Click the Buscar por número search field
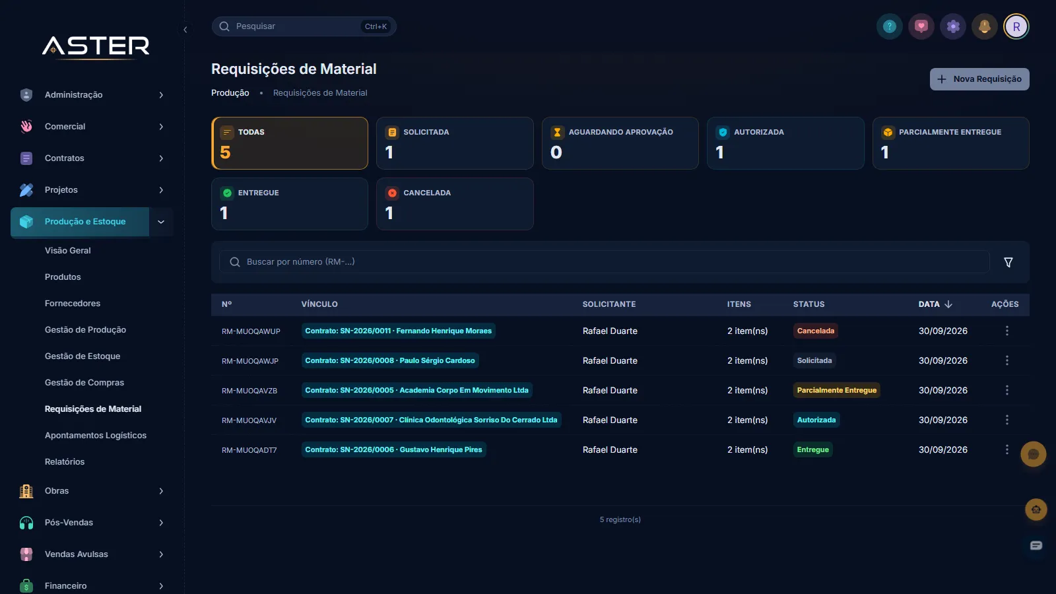This screenshot has height=594, width=1056. pos(604,262)
